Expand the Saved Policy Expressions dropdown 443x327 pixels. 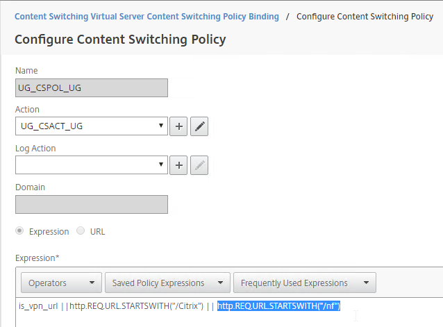(x=167, y=283)
